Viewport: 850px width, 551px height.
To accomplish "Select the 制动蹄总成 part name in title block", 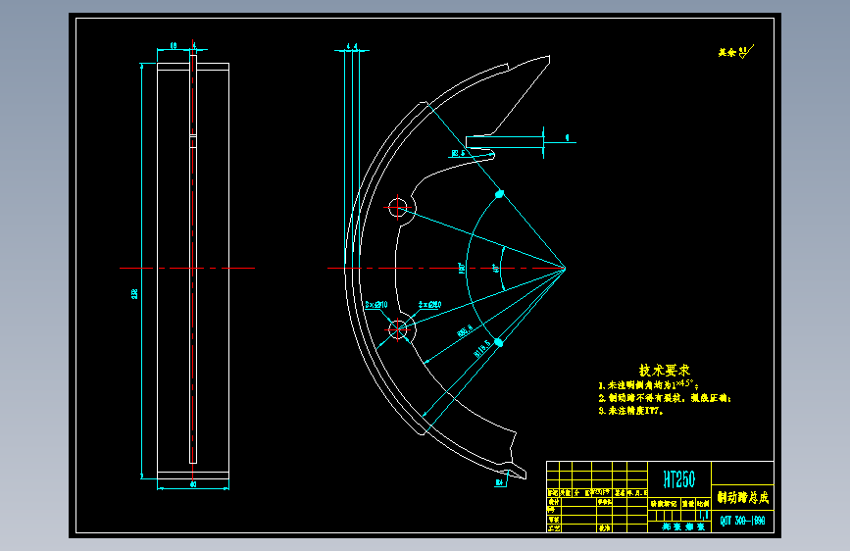I will click(743, 497).
